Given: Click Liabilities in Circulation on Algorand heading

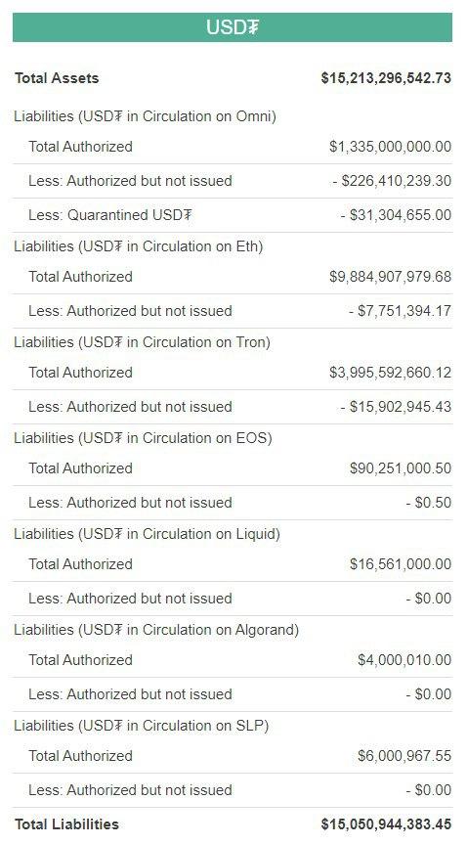Looking at the screenshot, I should coord(156,630).
